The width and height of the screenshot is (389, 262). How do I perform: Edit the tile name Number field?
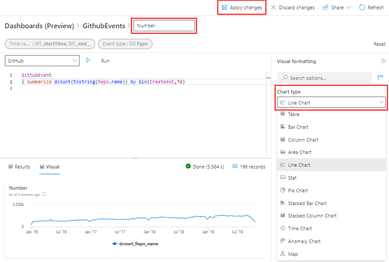[x=164, y=26]
